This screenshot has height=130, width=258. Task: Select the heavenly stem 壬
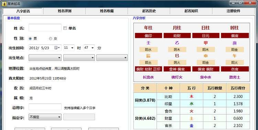click(148, 43)
